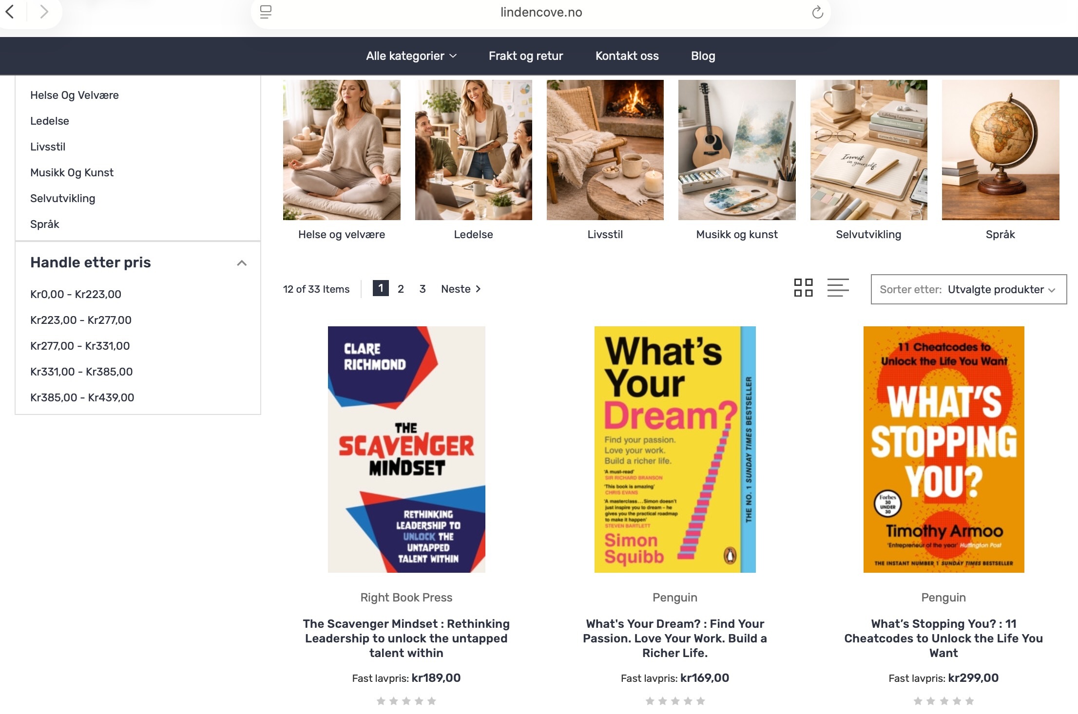Open What's Your Dream book cover
This screenshot has height=714, width=1078.
674,449
